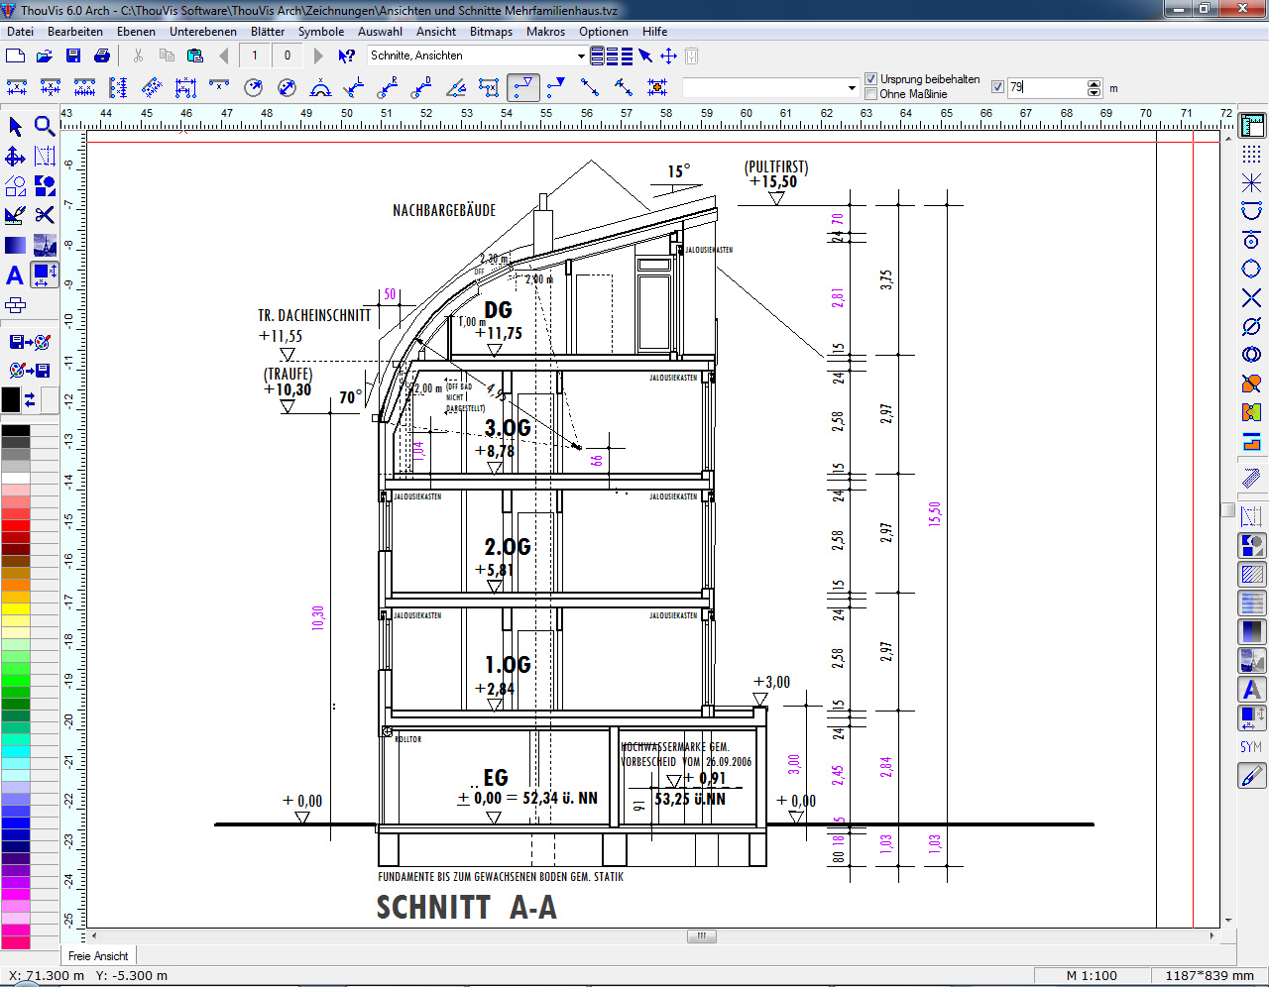Click the Eiffel tower bitmap tool
Screen dimensions: 1269x987
tap(45, 245)
